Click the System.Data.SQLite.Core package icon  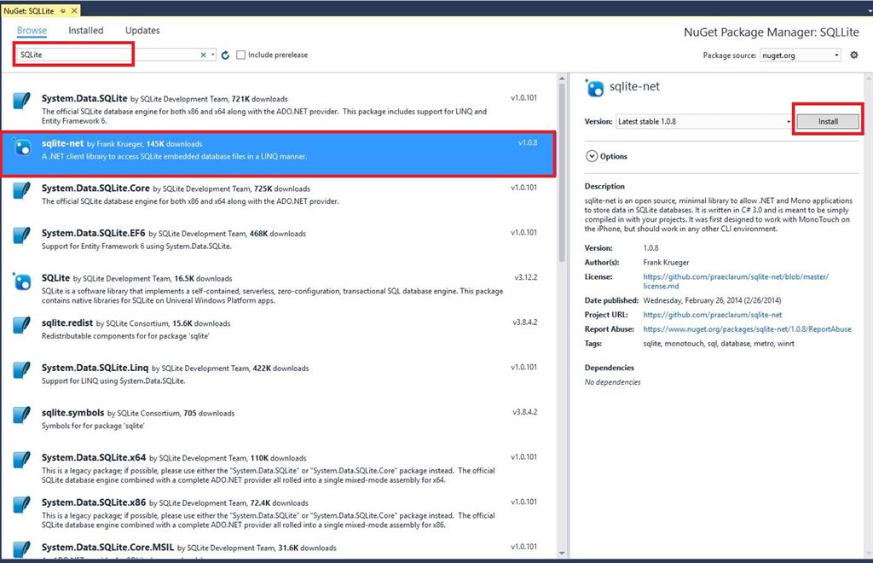click(21, 191)
